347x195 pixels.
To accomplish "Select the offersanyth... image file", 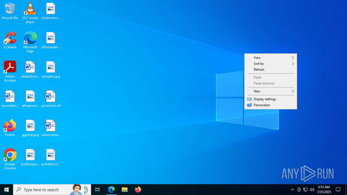I will click(51, 41).
